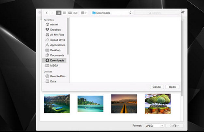Click the pin icon at top right
The height and width of the screenshot is (132, 204).
(183, 12)
